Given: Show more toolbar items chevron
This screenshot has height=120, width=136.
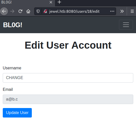Looking at the screenshot, I should click(x=122, y=11).
